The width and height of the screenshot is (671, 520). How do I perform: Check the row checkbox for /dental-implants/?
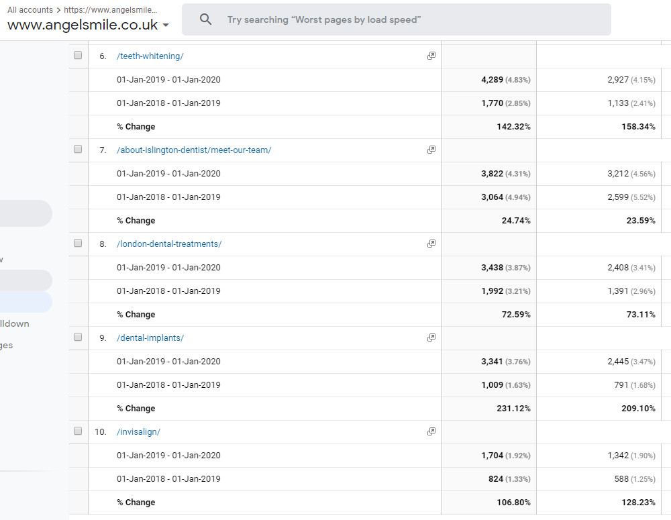coord(78,337)
